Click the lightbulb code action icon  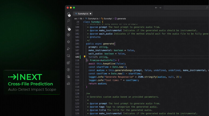(x=85, y=57)
